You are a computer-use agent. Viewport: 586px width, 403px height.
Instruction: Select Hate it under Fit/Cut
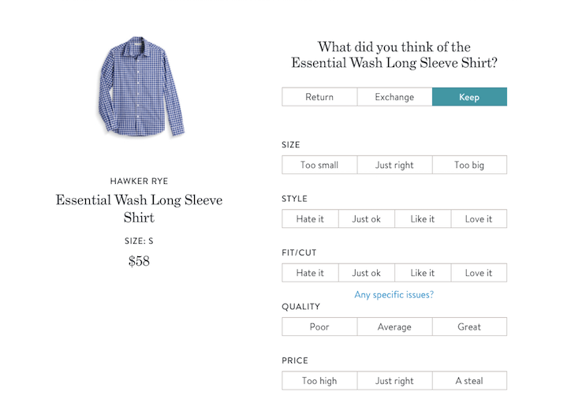[x=310, y=273]
